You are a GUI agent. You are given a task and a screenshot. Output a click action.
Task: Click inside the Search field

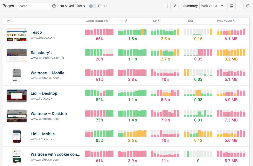click(34, 6)
